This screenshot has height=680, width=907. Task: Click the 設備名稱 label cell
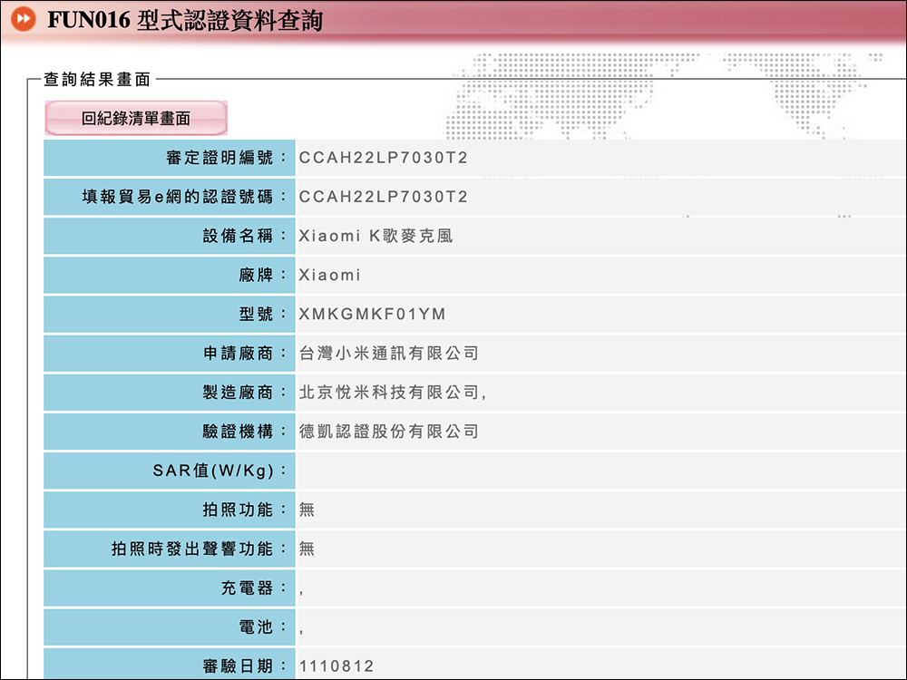[170, 236]
